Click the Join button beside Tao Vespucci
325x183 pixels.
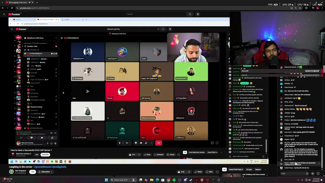click(x=32, y=172)
